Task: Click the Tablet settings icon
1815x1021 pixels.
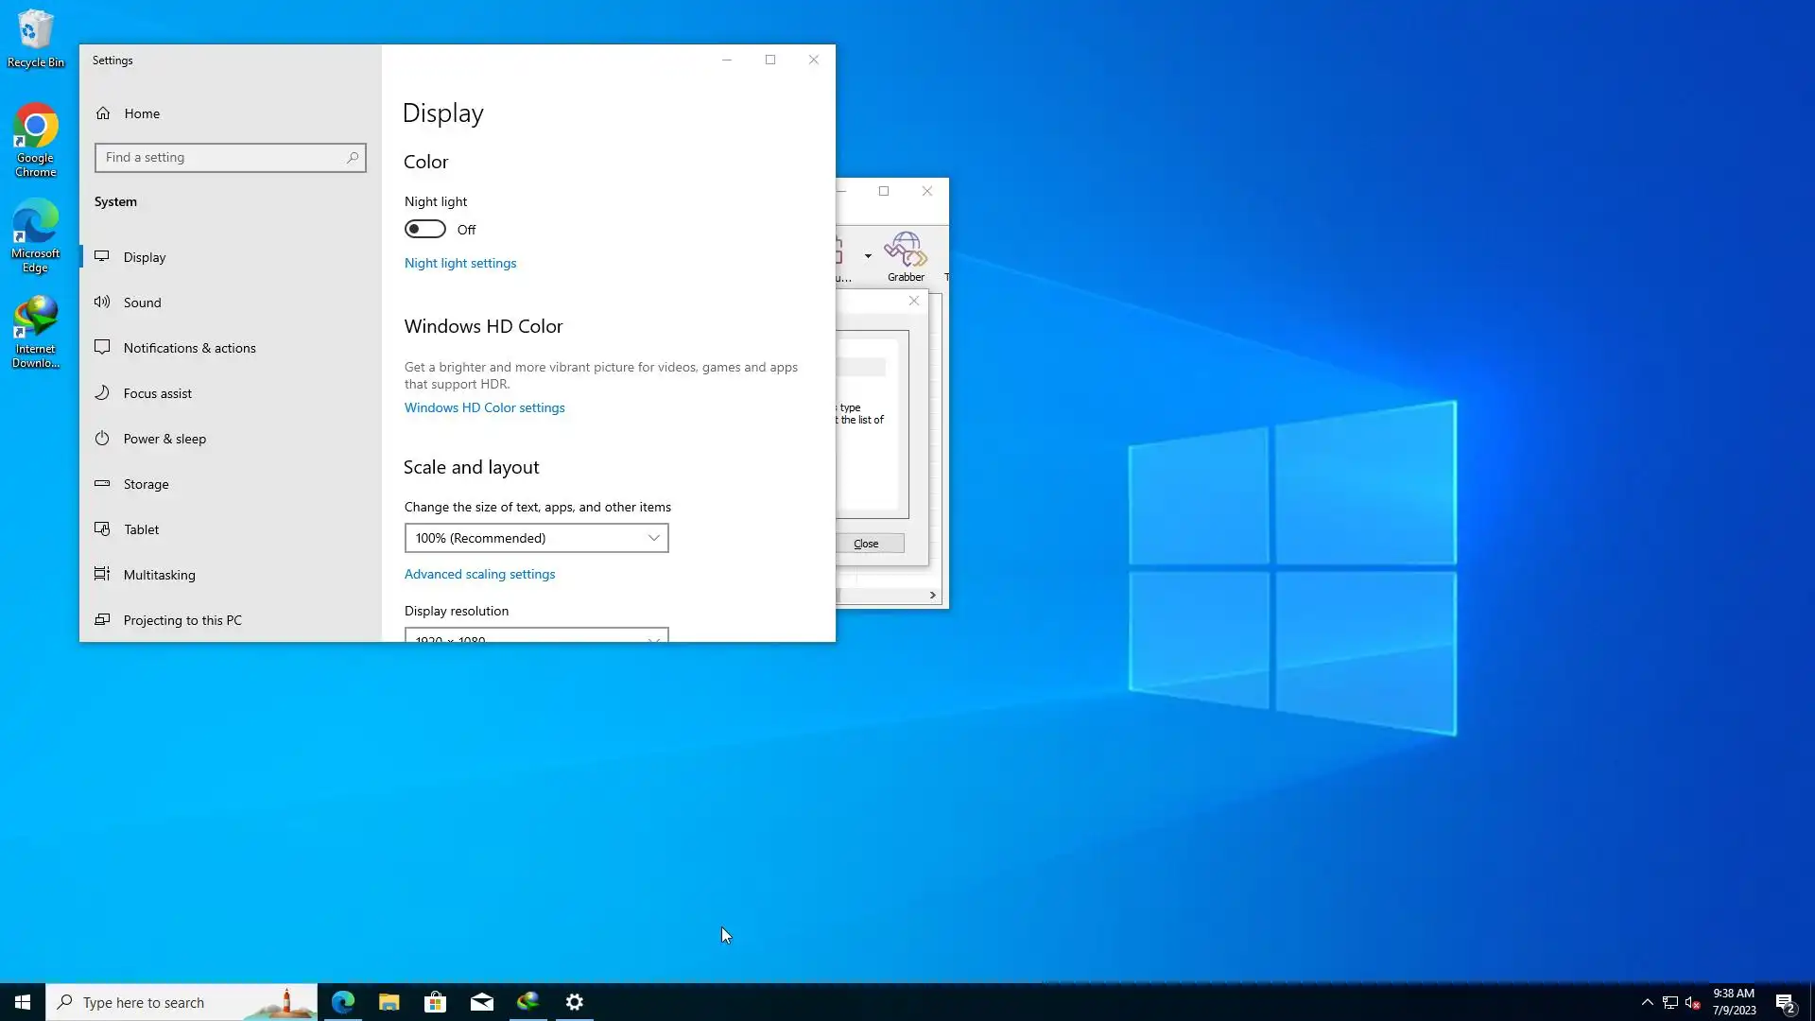Action: point(102,528)
